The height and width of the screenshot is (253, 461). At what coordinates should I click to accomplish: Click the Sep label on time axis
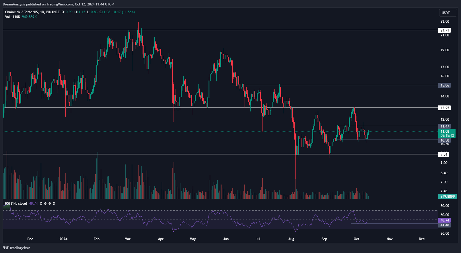324,239
